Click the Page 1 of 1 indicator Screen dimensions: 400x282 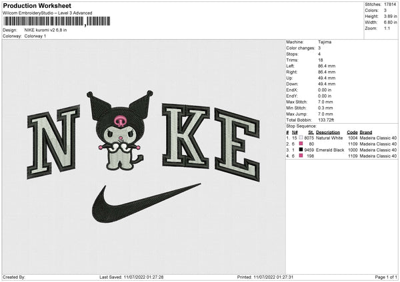(386, 277)
